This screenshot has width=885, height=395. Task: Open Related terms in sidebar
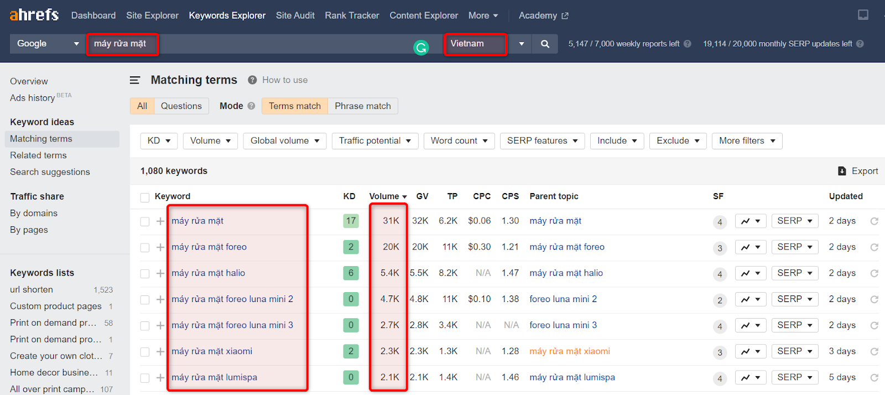point(38,155)
